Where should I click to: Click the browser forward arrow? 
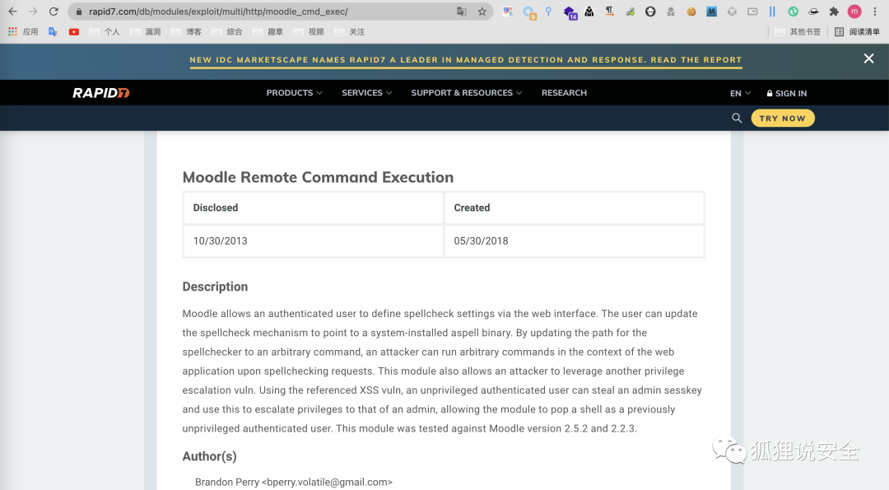point(33,12)
